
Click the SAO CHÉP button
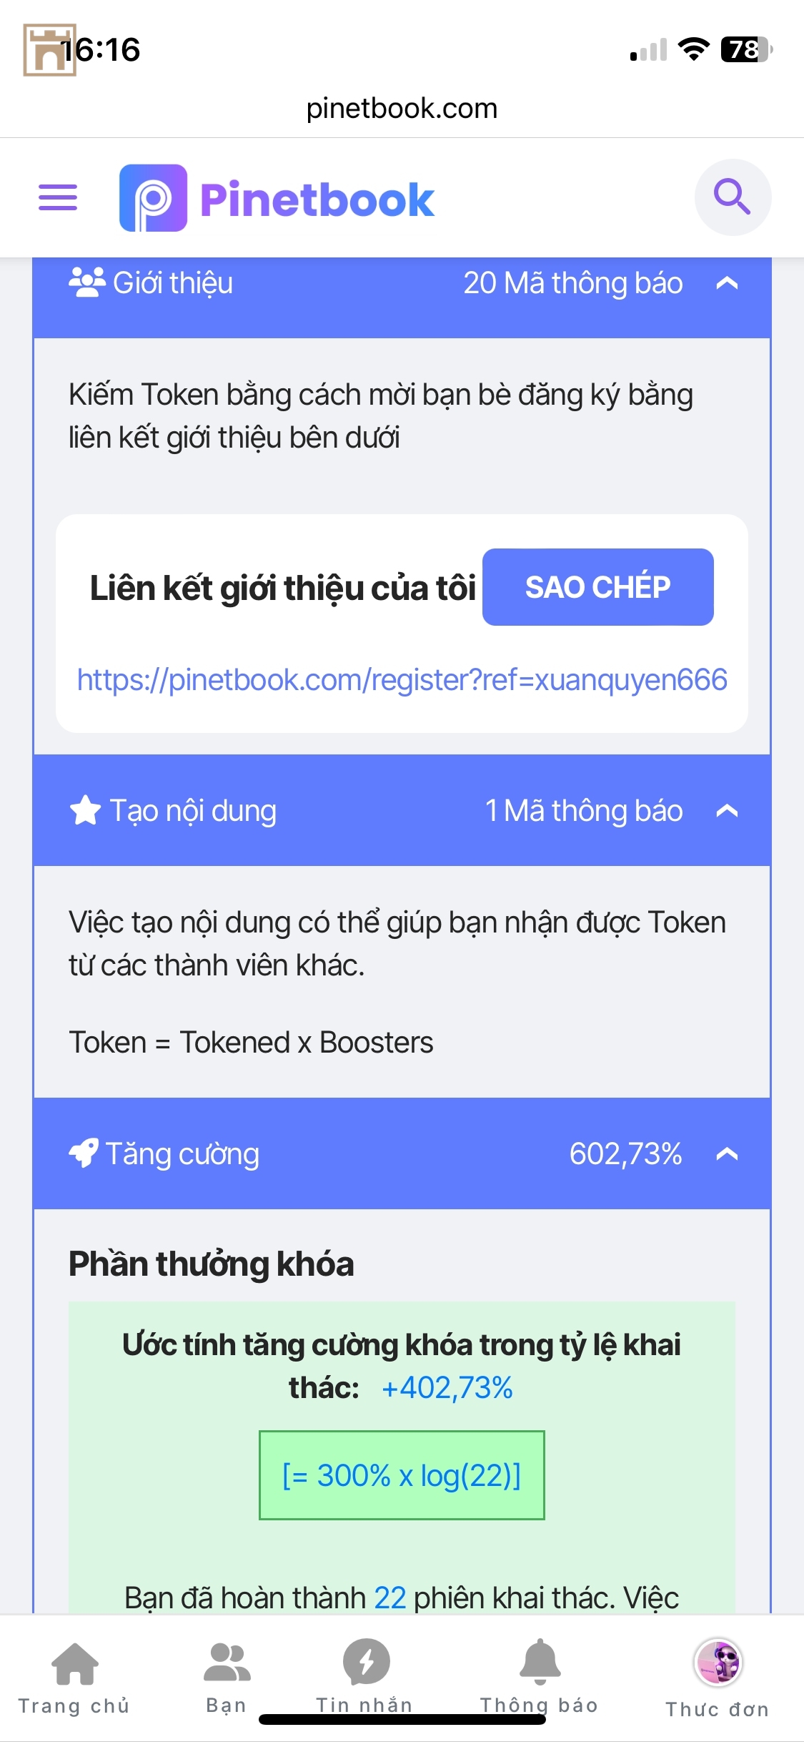click(598, 587)
